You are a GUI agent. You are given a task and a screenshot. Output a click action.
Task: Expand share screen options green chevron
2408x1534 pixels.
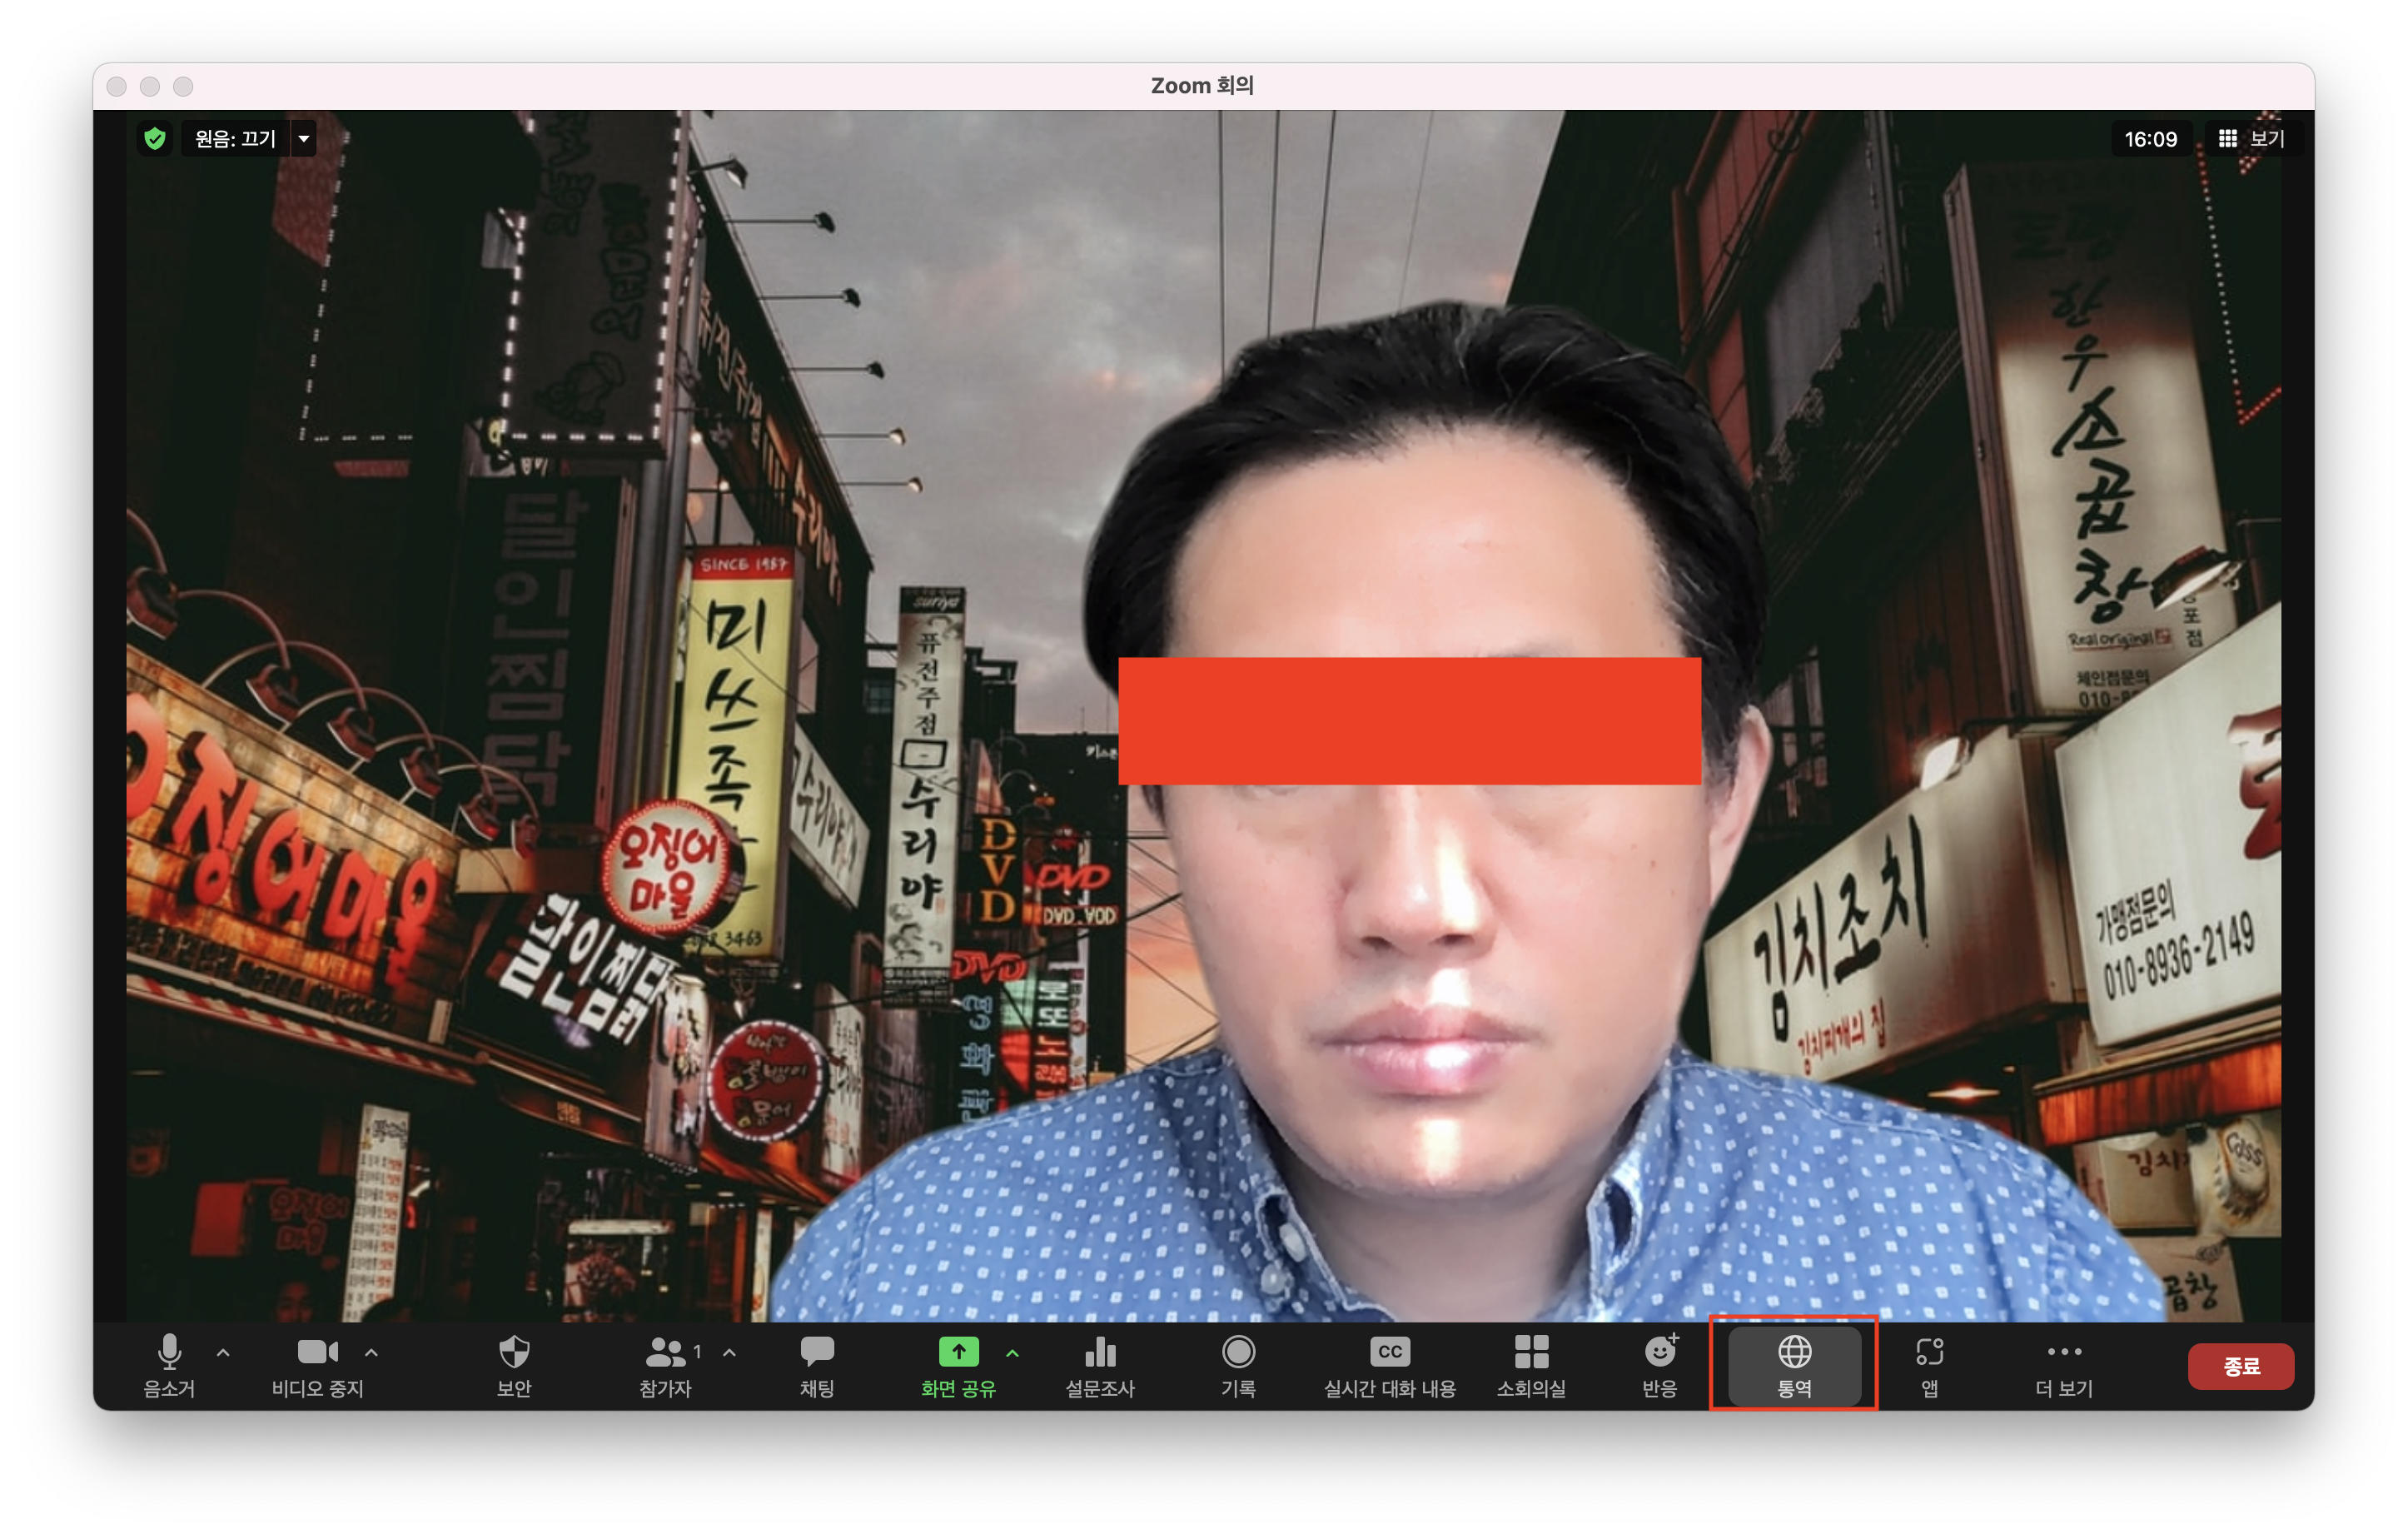pos(1012,1352)
